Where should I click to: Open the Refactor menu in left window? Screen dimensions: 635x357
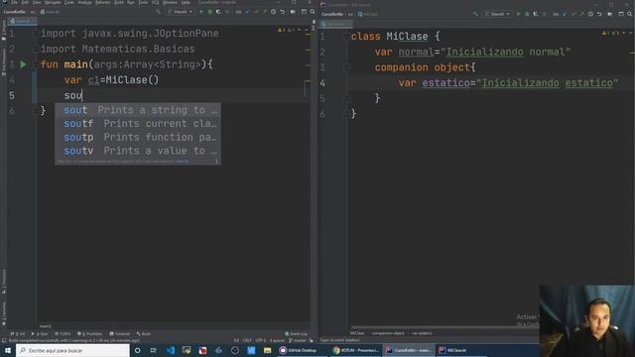pos(103,2)
